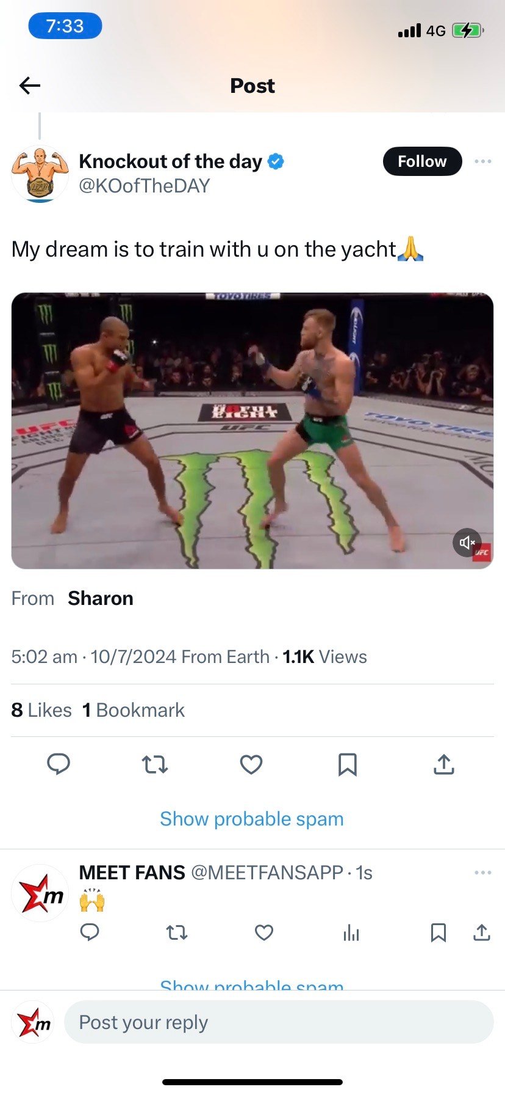Bookmark the main post
This screenshot has width=505, height=1095.
click(348, 764)
